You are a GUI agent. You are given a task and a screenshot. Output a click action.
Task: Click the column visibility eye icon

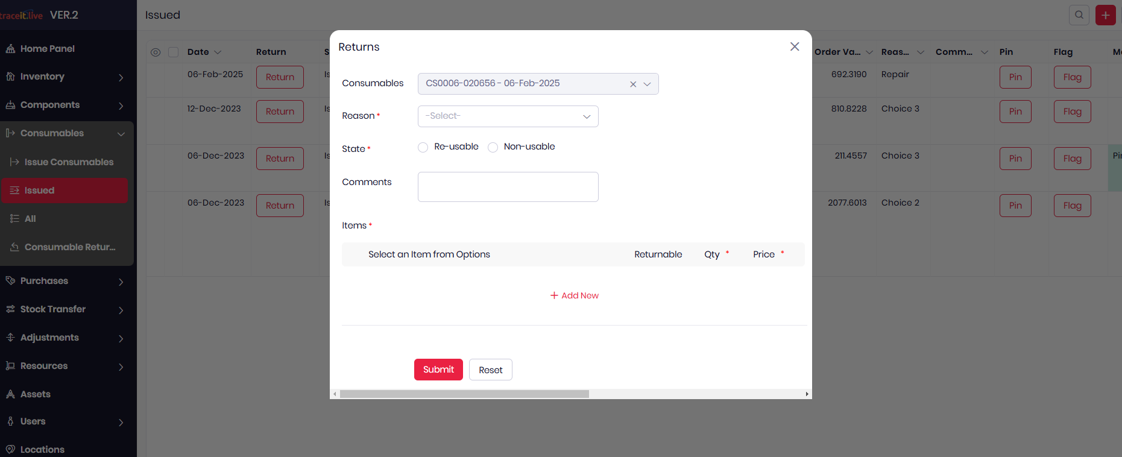(156, 52)
